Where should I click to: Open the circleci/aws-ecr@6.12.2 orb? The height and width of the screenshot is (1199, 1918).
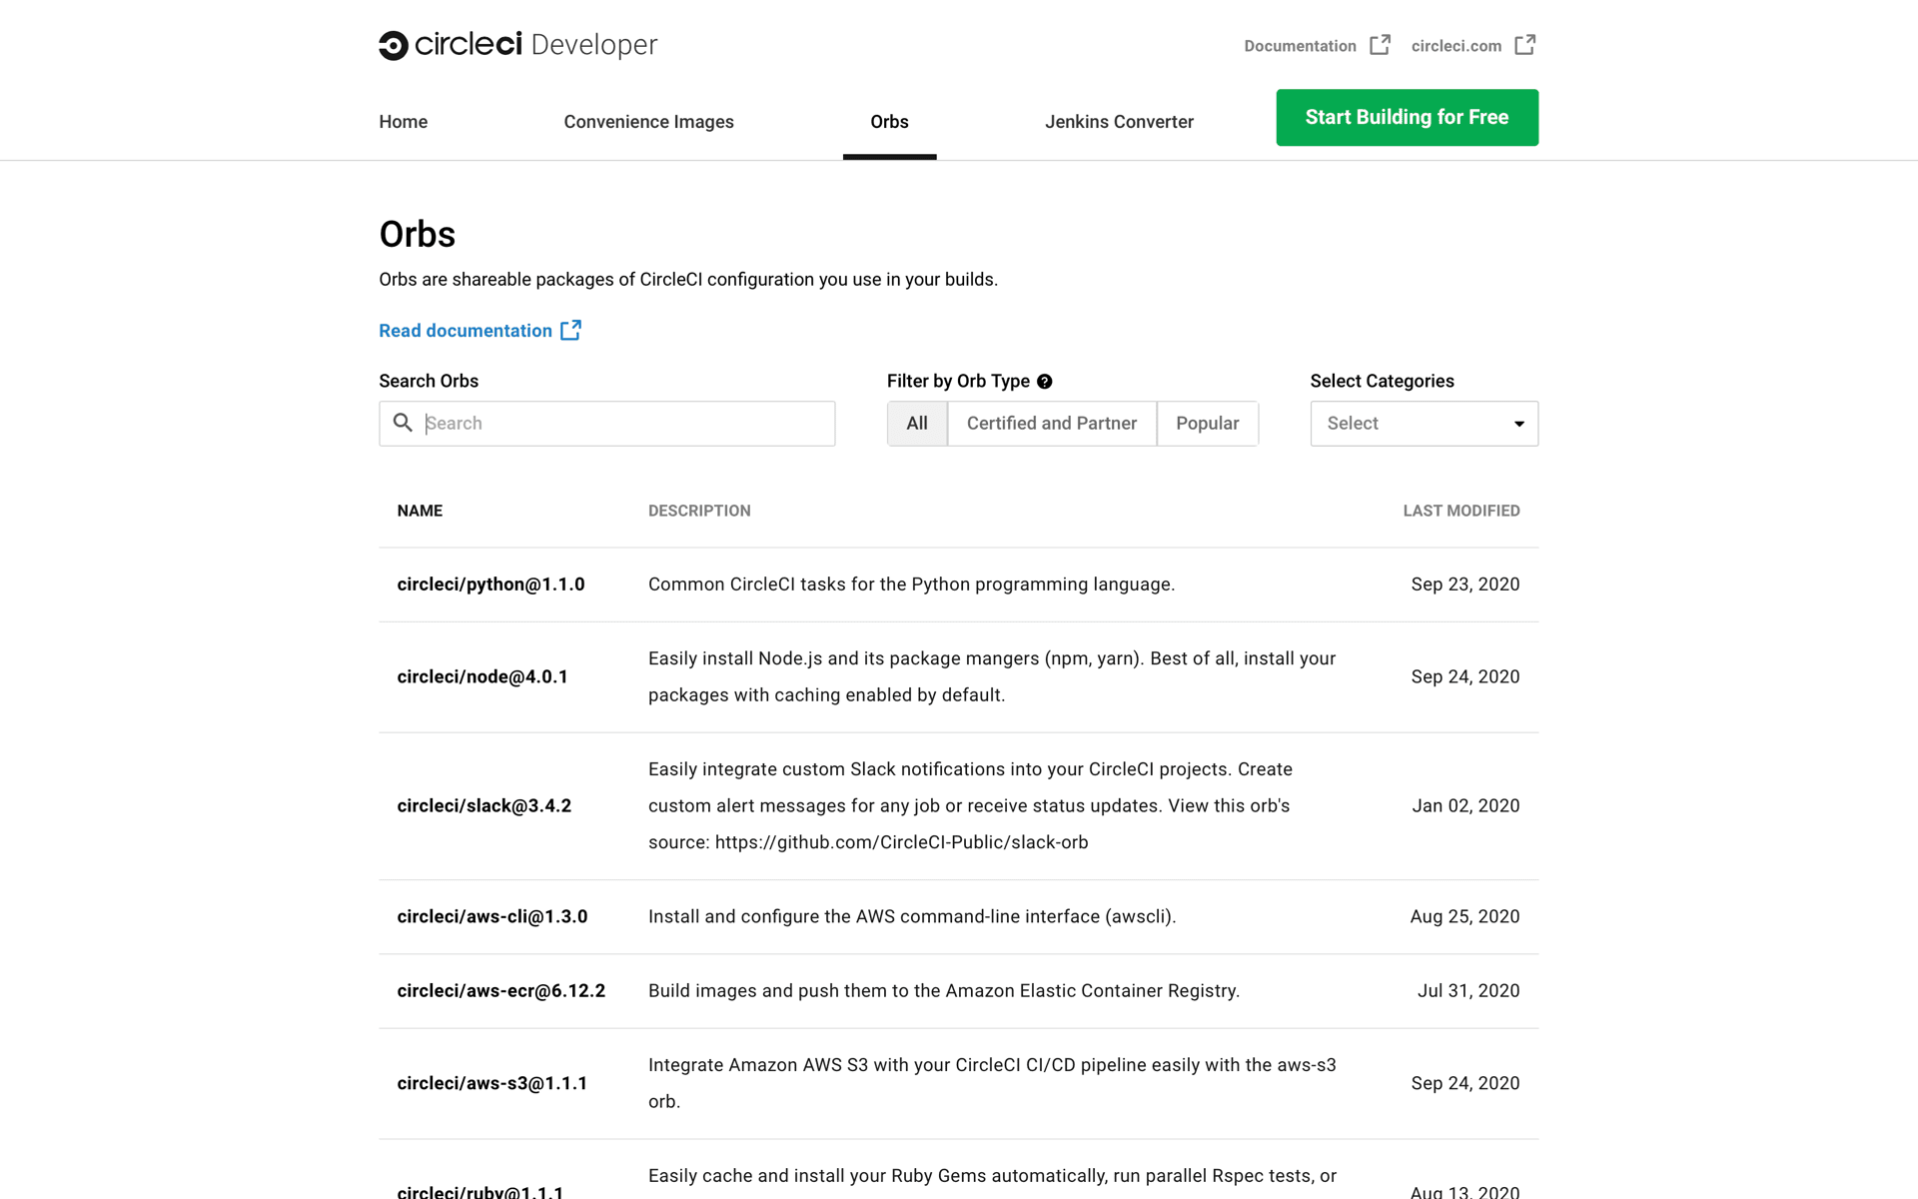501,990
